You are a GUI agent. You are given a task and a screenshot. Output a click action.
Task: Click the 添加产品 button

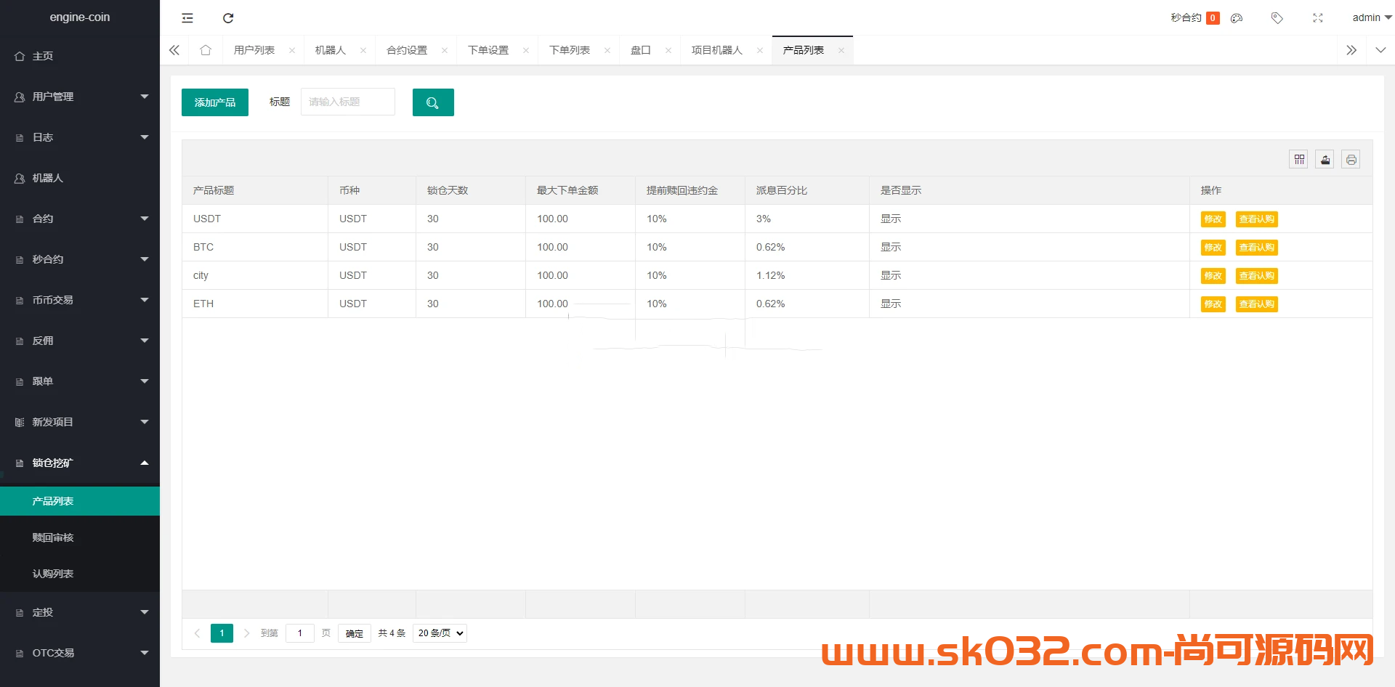pyautogui.click(x=215, y=102)
